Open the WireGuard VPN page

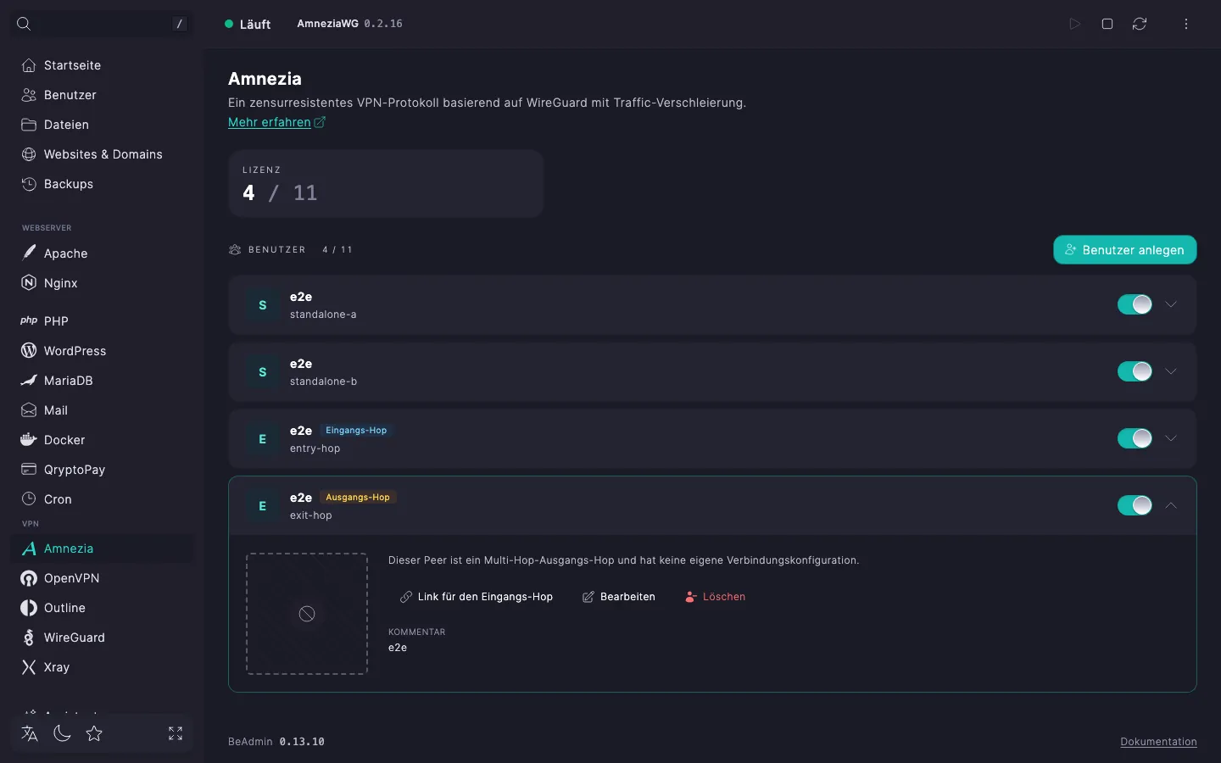pyautogui.click(x=102, y=638)
